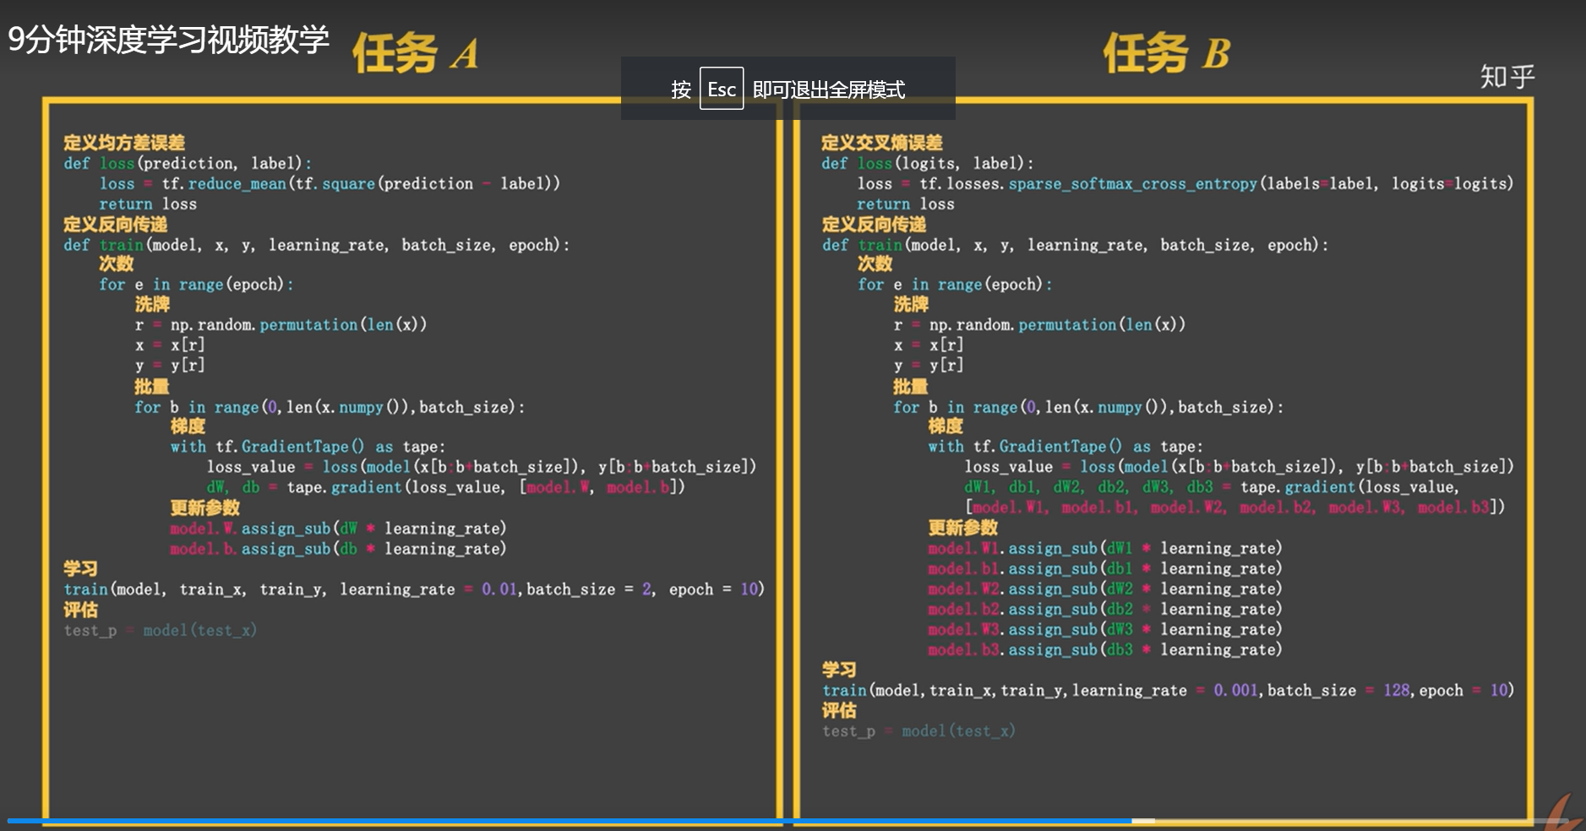This screenshot has height=831, width=1586.
Task: Click the 评估 label in Task A
Action: pyautogui.click(x=80, y=610)
